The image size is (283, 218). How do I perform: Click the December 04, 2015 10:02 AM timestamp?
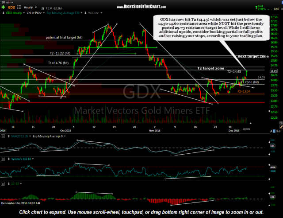(x=21, y=203)
